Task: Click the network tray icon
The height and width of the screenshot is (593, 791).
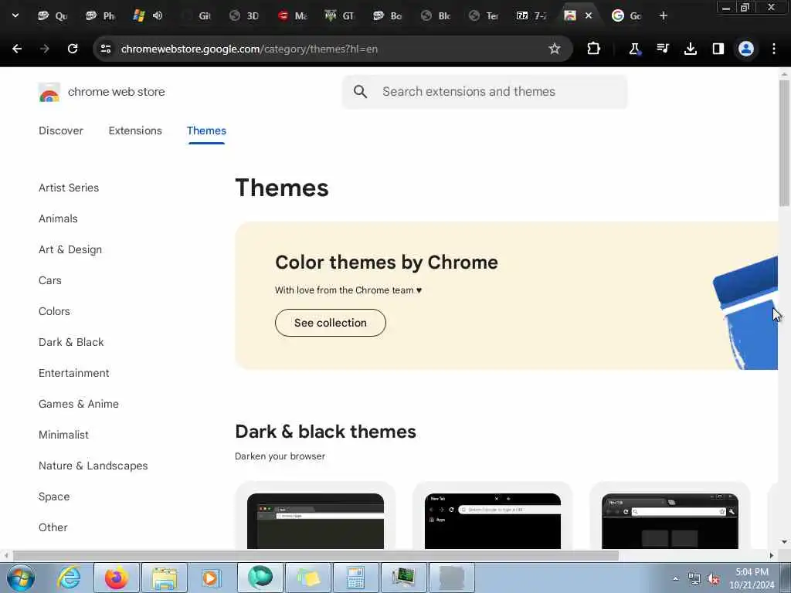Action: (x=694, y=579)
